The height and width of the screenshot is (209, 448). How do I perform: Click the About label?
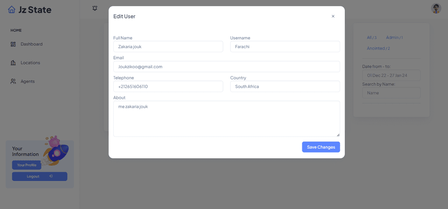[x=119, y=98]
